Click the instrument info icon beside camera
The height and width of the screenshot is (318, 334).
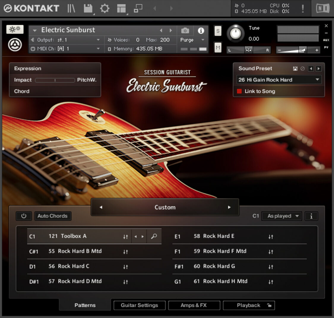[201, 31]
